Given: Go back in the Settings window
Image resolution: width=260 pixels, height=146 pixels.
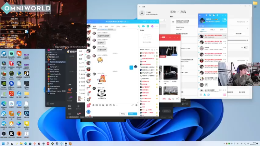Looking at the screenshot, I should 140,7.
